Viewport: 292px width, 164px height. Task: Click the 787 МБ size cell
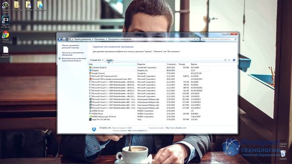(186, 119)
